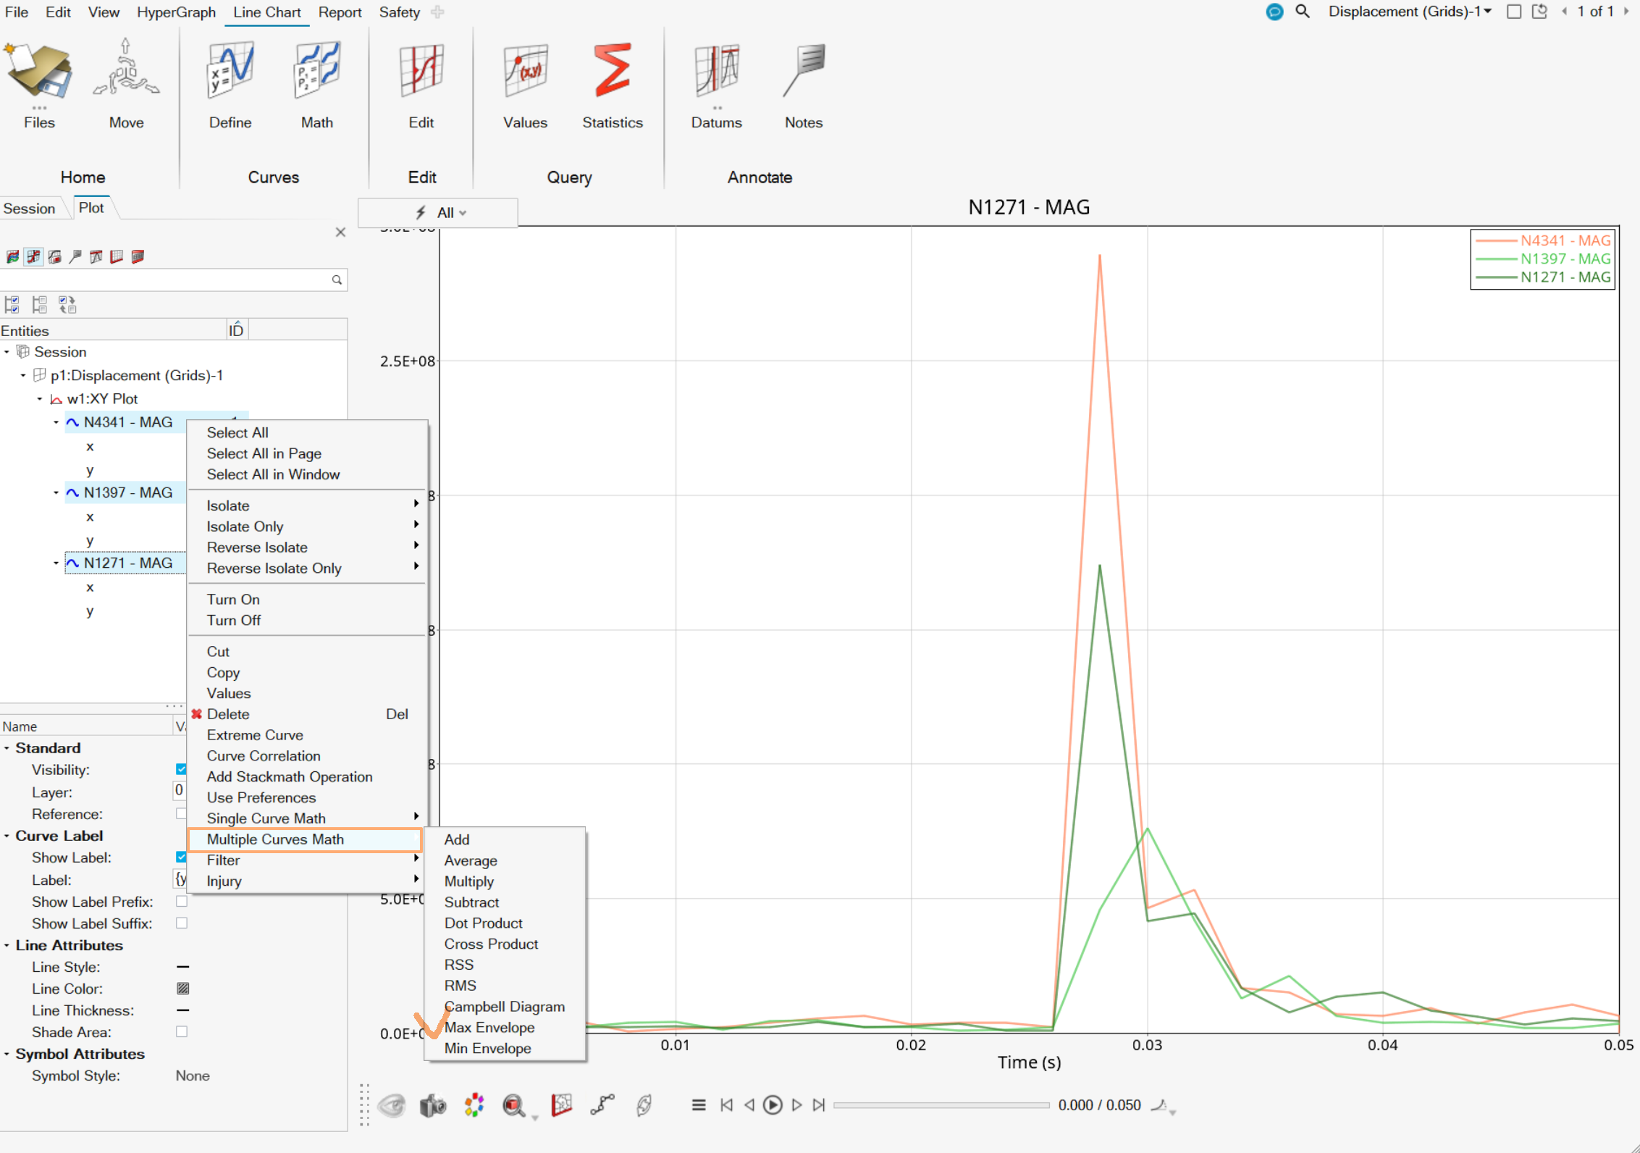This screenshot has width=1640, height=1153.
Task: Collapse the Line Attributes section
Action: (x=7, y=945)
